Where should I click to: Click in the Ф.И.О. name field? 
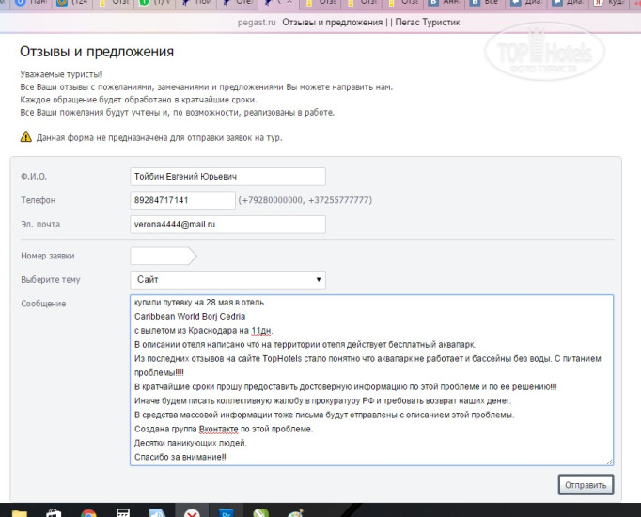(227, 177)
